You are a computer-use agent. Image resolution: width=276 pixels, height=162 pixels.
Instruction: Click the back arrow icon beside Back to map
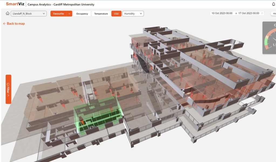pos(4,24)
